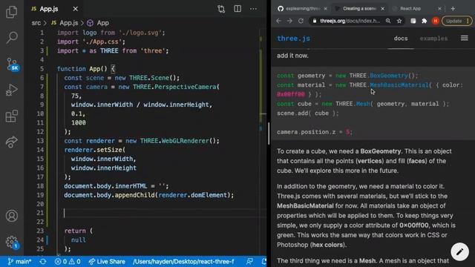Screen dimensions: 475x267
Task: Click the src breadcrumb
Action: tap(36, 23)
